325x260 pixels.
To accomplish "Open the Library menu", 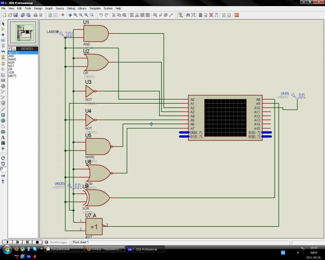I will click(x=82, y=8).
